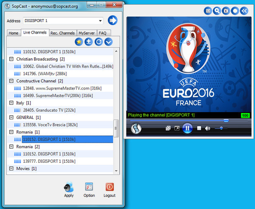Click the highlighted 110152. DIGISPORT 1 row
Screen dimensions: 255x209
(68, 139)
